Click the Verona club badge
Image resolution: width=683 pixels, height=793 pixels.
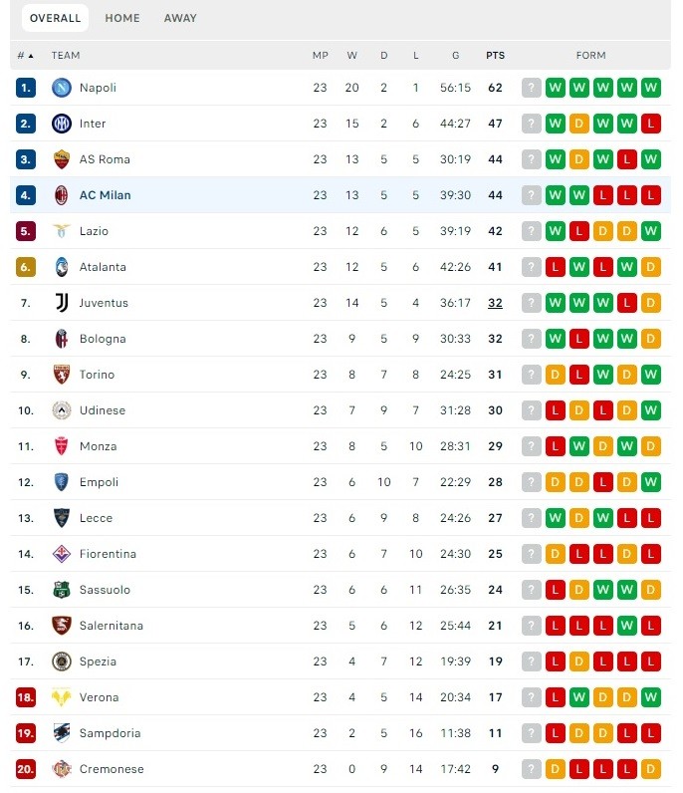click(62, 697)
